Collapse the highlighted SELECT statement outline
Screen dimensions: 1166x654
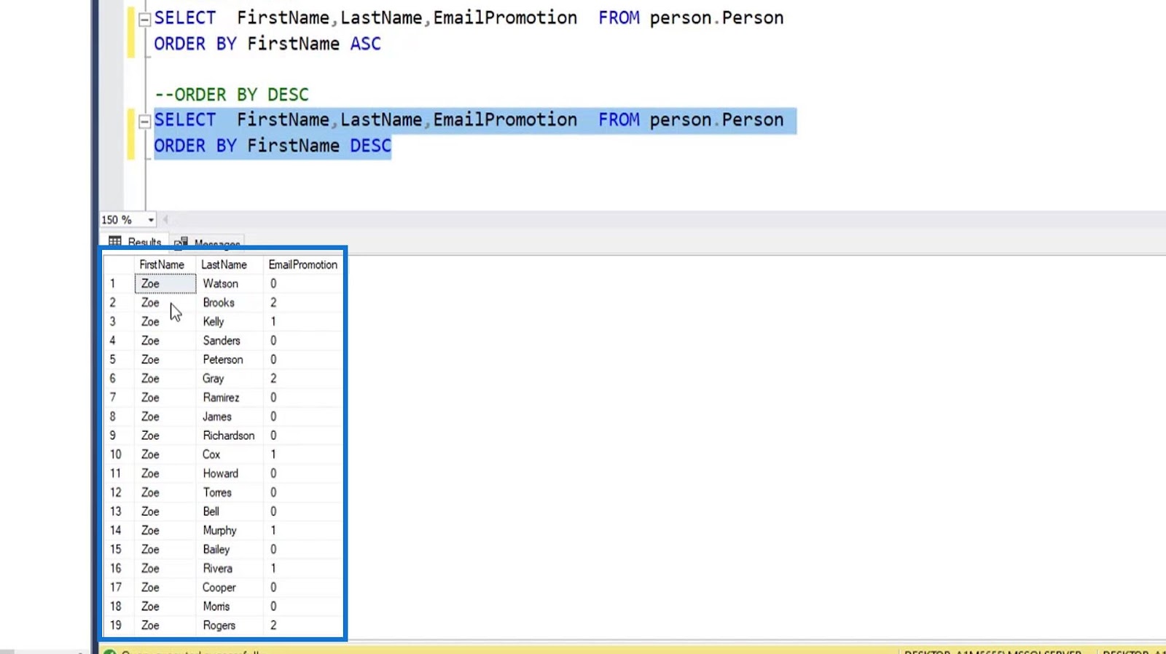pyautogui.click(x=144, y=122)
